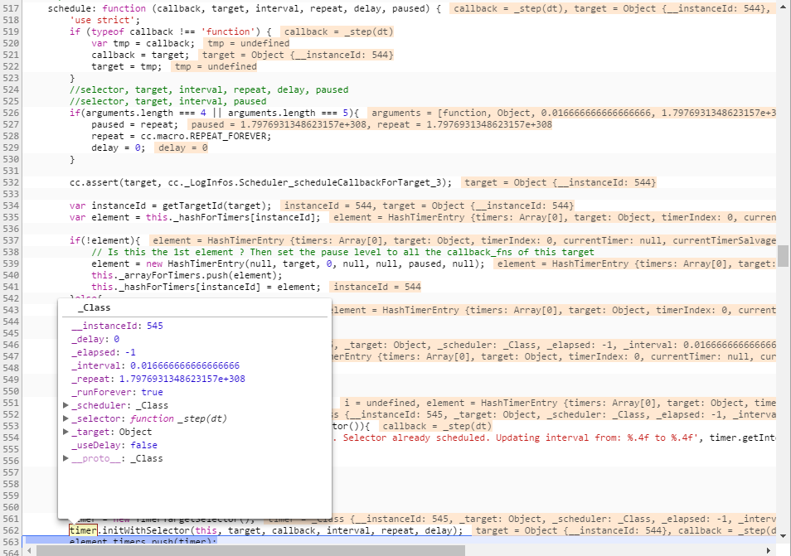Click the horizontal scrollbar thumb
This screenshot has height=556, width=791.
(x=250, y=550)
